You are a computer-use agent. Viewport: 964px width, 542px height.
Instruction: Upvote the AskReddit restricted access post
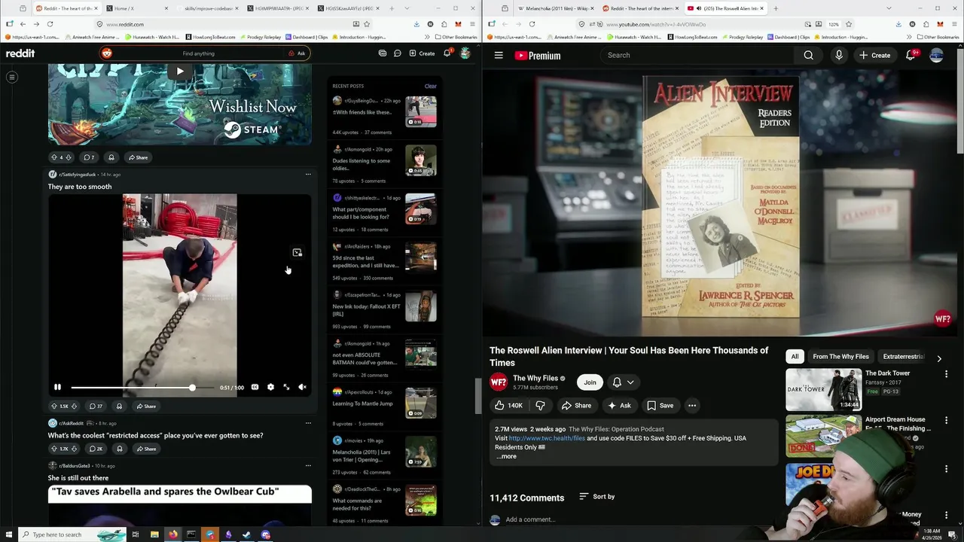point(53,449)
